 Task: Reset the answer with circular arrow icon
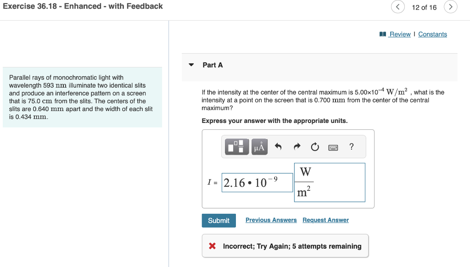pyautogui.click(x=315, y=146)
